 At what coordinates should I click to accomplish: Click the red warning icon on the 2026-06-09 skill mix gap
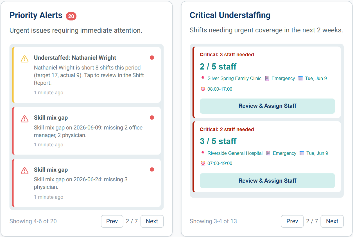[25, 119]
